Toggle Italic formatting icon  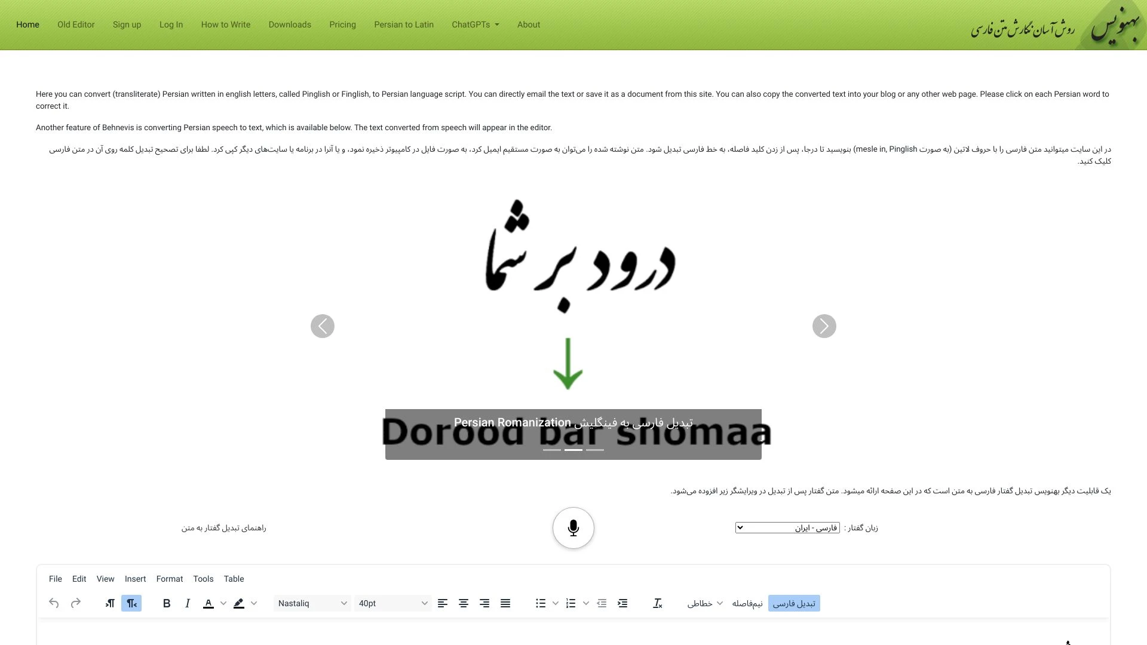point(188,603)
